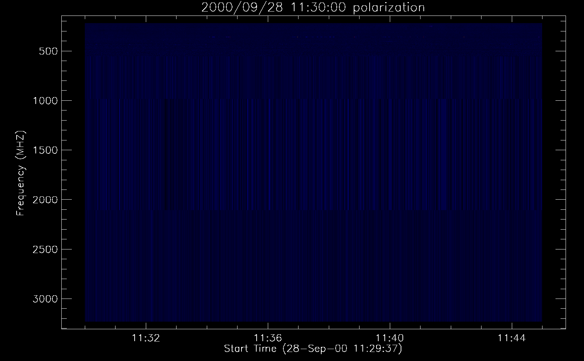Image resolution: width=584 pixels, height=361 pixels.
Task: Click the 2500 frequency tick label
Action: pyautogui.click(x=45, y=249)
